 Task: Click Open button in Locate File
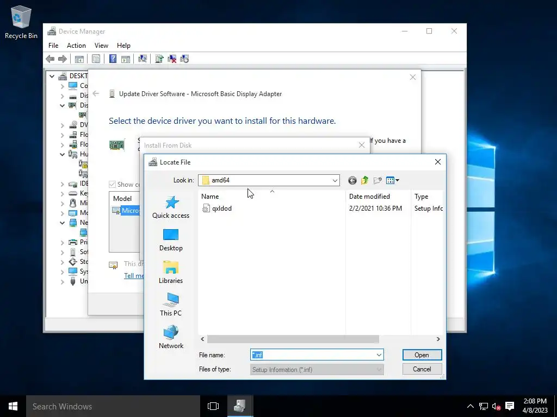click(422, 355)
